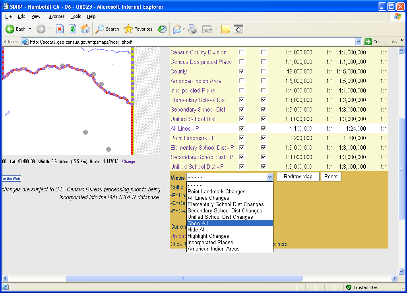407x293 pixels.
Task: Refresh the page with the Refresh icon
Action: [x=72, y=29]
